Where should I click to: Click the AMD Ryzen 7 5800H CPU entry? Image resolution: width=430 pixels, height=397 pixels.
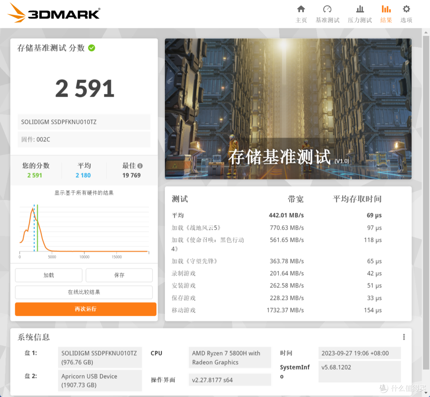pos(230,358)
